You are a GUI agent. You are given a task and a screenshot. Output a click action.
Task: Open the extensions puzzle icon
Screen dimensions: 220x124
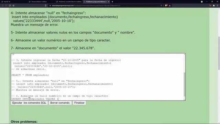(x=214, y=6)
